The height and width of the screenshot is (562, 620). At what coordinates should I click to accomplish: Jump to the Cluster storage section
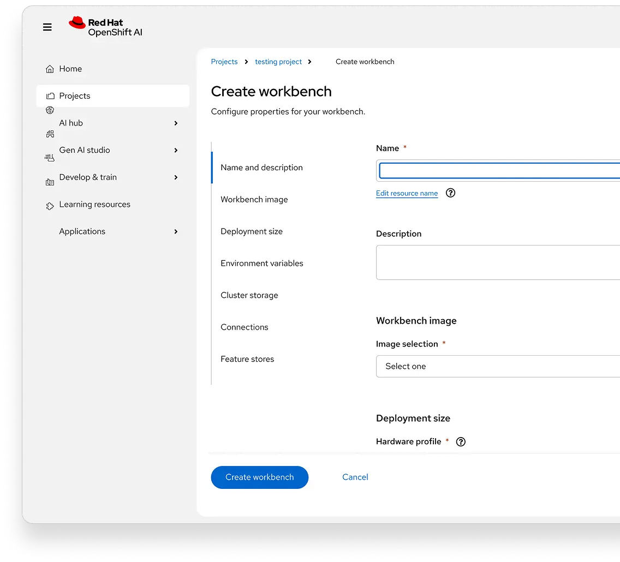tap(249, 295)
